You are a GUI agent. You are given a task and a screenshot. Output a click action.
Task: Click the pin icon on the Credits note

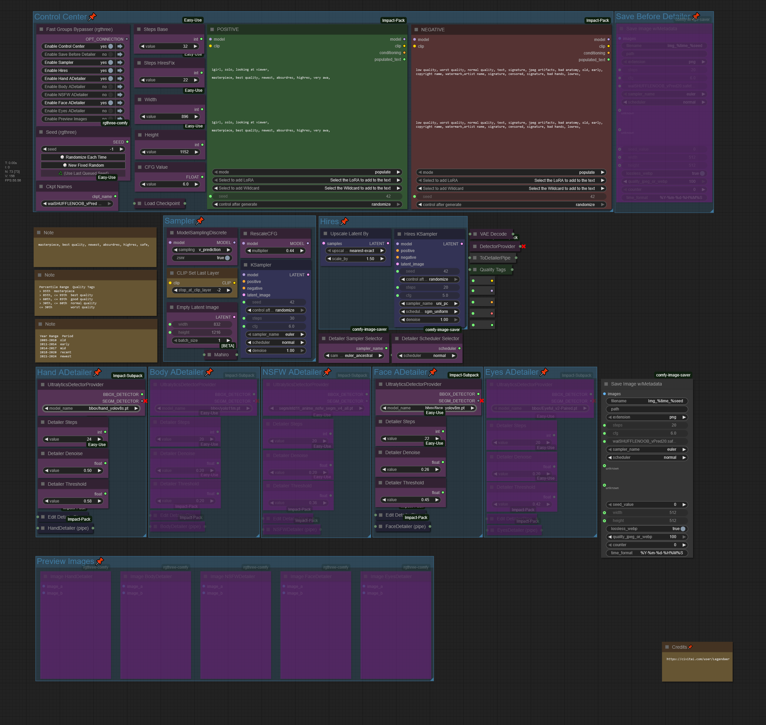click(x=690, y=647)
